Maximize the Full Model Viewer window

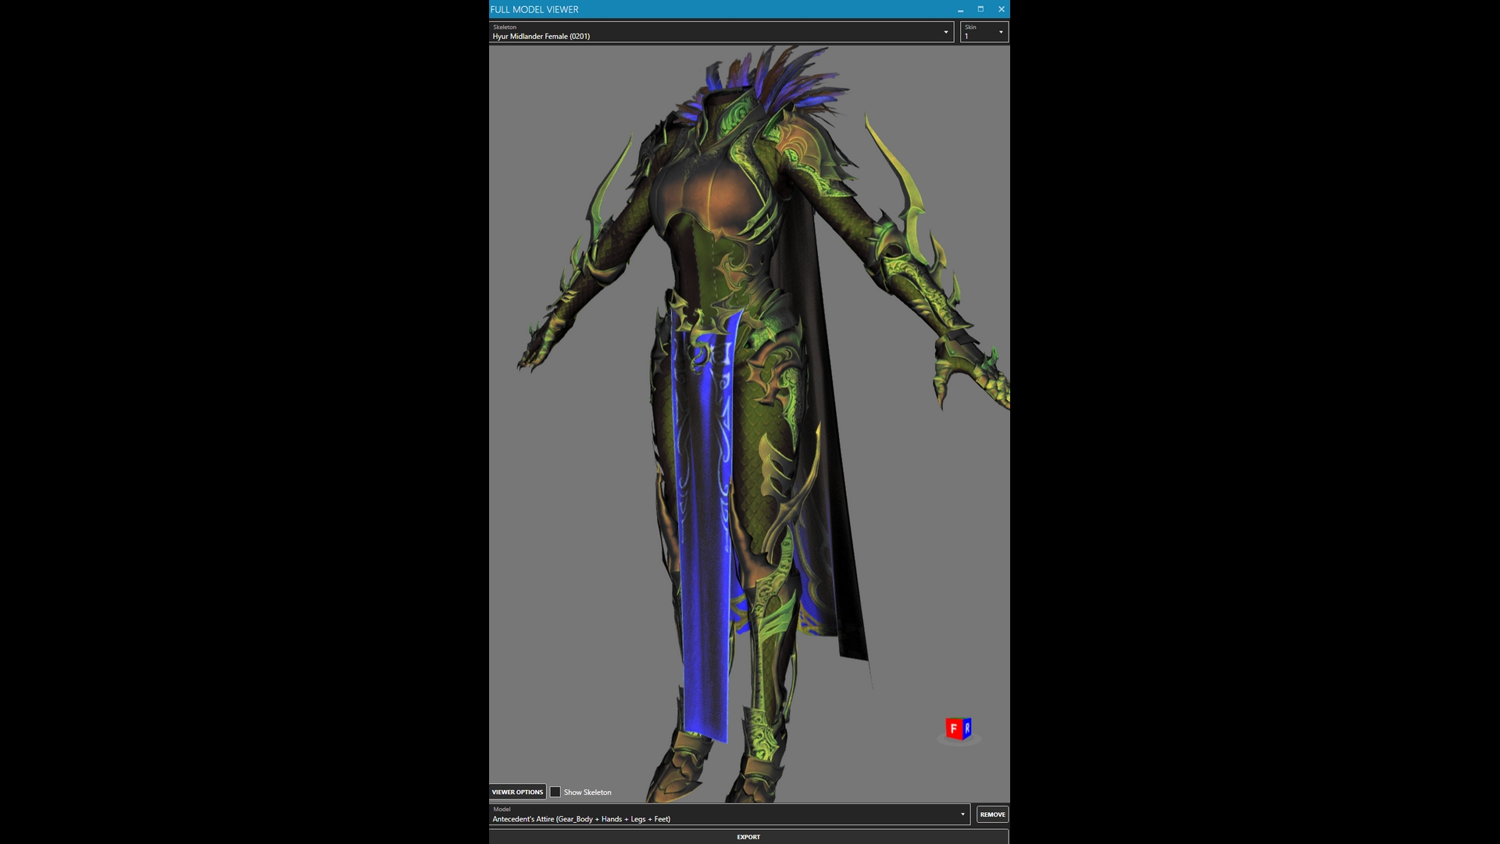[980, 9]
